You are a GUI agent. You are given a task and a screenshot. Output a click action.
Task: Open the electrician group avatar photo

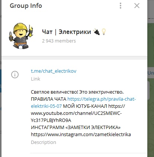coord(21,36)
